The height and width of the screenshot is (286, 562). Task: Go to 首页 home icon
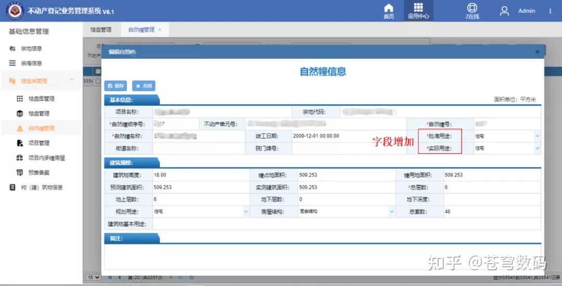pyautogui.click(x=389, y=11)
